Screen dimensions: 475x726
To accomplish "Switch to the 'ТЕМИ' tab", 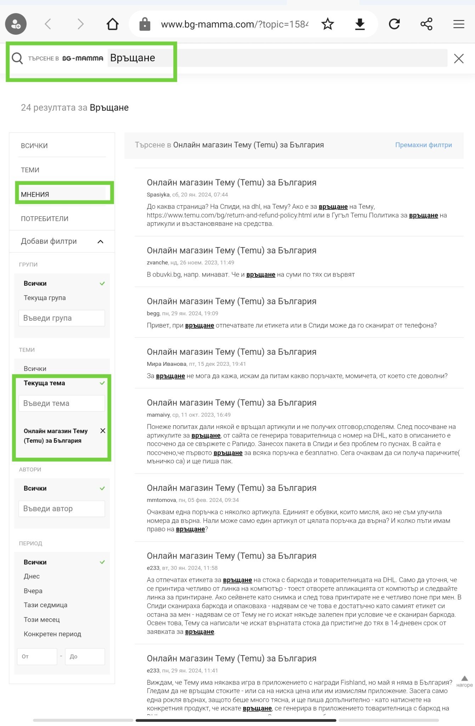I will [x=30, y=170].
